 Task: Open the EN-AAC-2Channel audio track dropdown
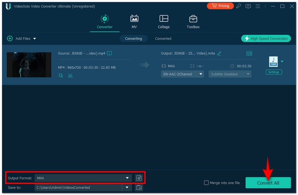[x=183, y=74]
